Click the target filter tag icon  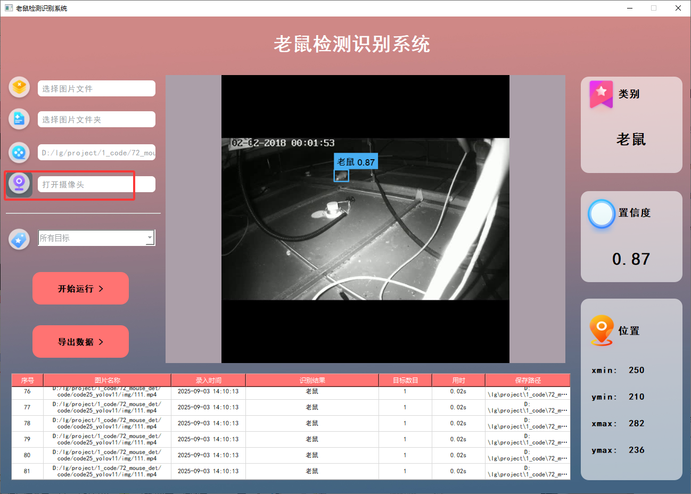click(x=19, y=240)
